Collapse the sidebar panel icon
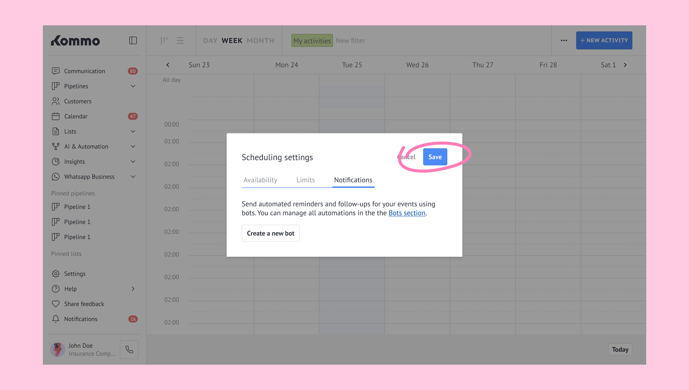This screenshot has height=390, width=689. click(x=133, y=41)
